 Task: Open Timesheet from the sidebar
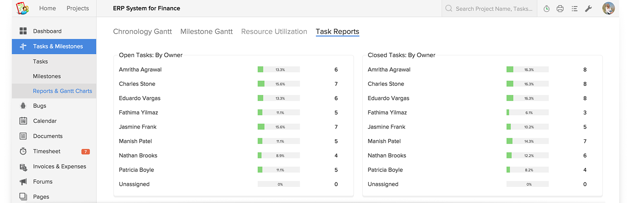tap(47, 151)
